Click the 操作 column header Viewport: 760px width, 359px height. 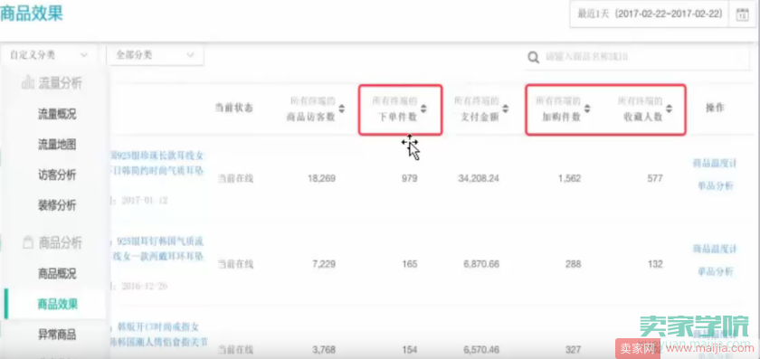715,108
